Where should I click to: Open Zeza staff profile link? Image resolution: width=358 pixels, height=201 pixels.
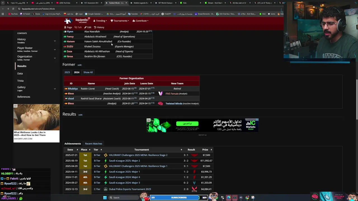click(x=69, y=51)
